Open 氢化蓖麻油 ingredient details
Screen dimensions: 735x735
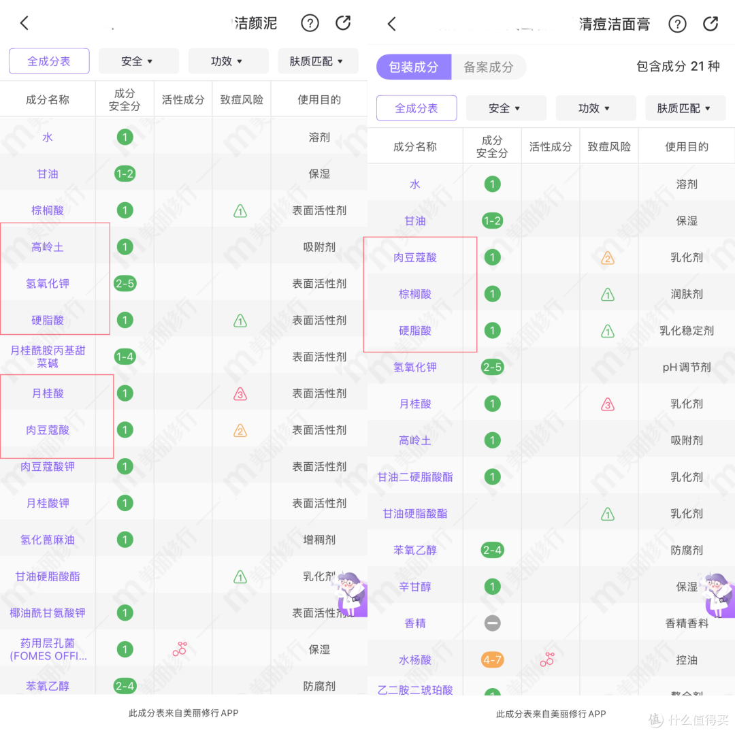pyautogui.click(x=48, y=540)
